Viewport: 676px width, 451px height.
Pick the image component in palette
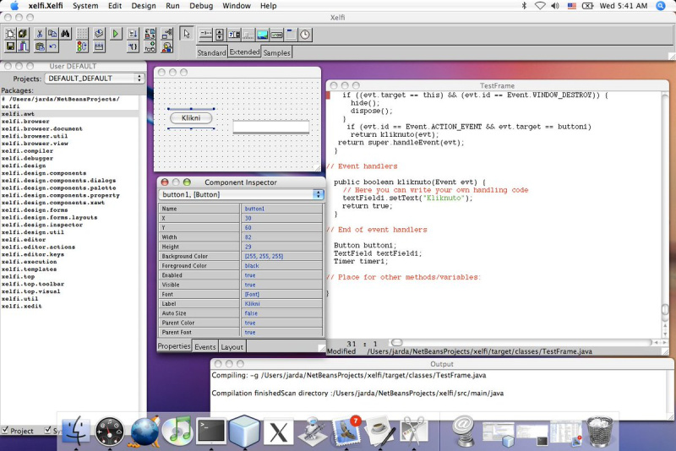tap(262, 35)
